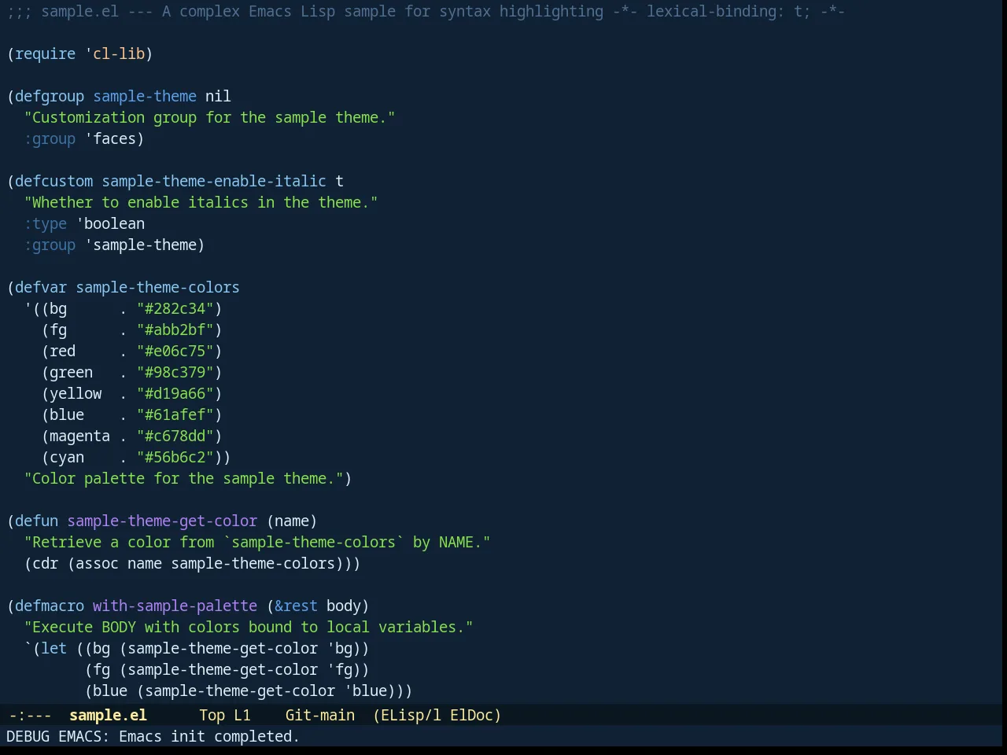The height and width of the screenshot is (755, 1007).
Task: Click the 'DEBUG EMACS: Emacs init completed.' echo message
Action: tap(153, 736)
